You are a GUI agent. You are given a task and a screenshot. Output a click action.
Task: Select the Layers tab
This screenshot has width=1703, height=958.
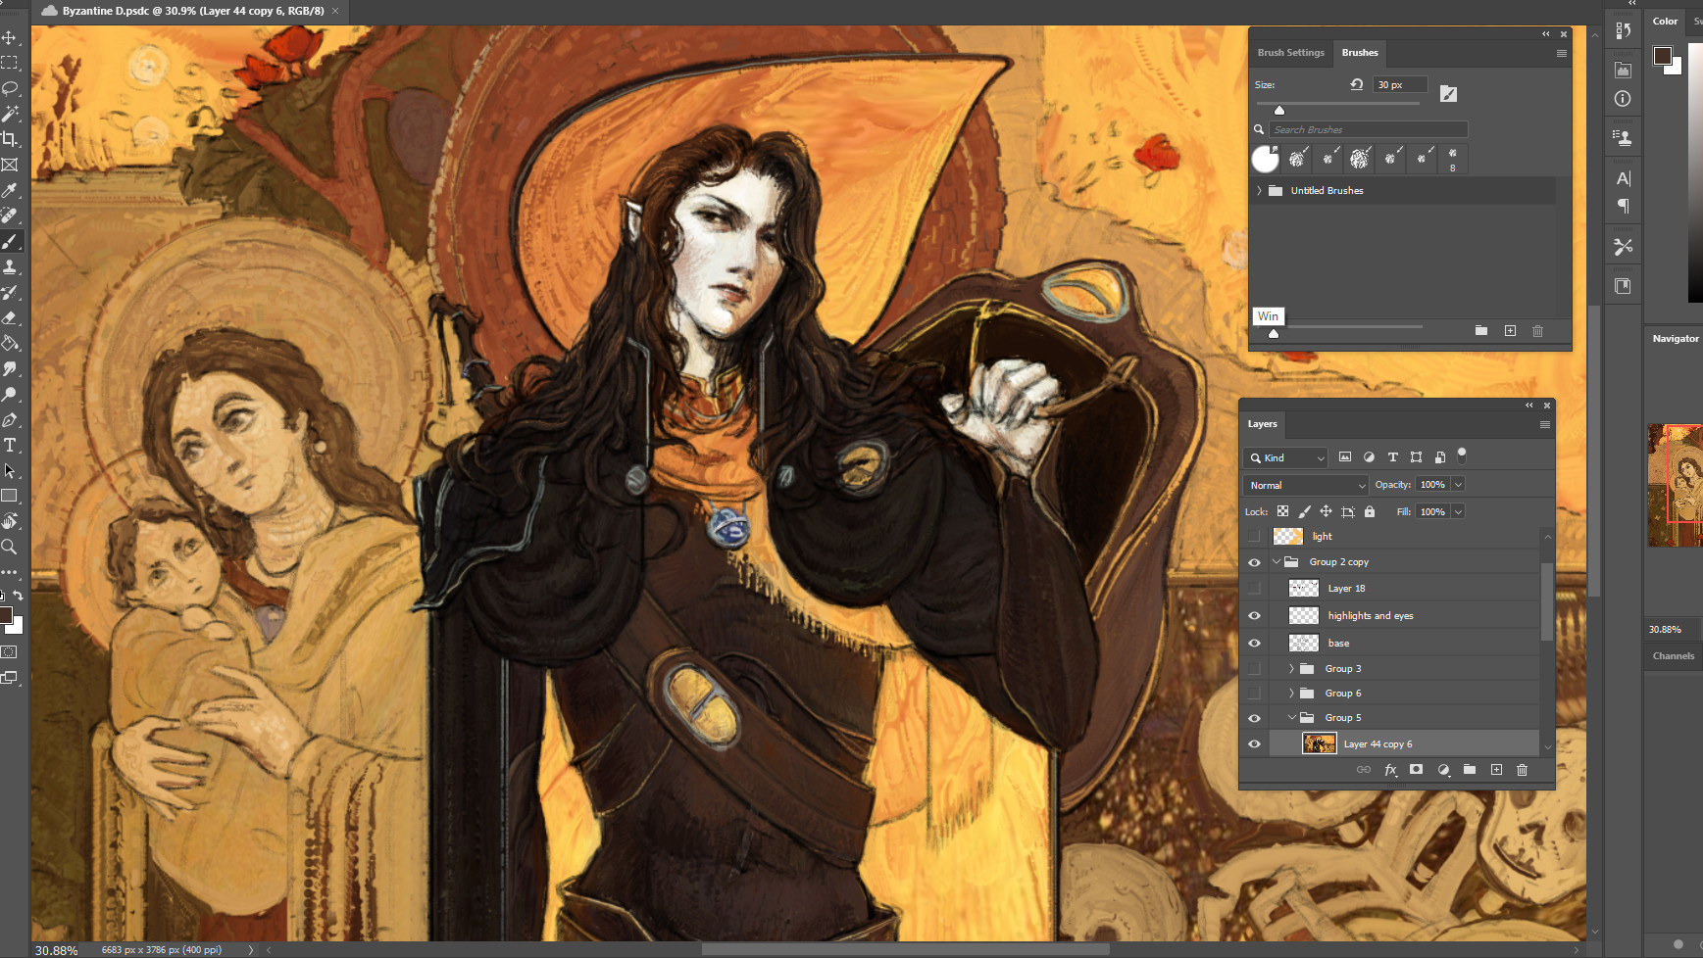pyautogui.click(x=1262, y=424)
